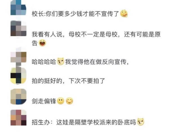Click the text 剑走偏锋
This screenshot has width=169, height=136.
pyautogui.click(x=44, y=101)
